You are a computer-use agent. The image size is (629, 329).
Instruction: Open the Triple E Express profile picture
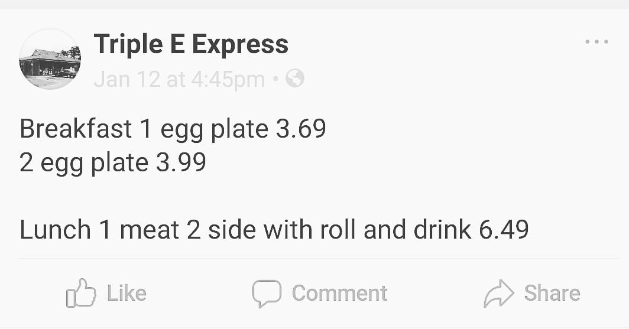(50, 59)
